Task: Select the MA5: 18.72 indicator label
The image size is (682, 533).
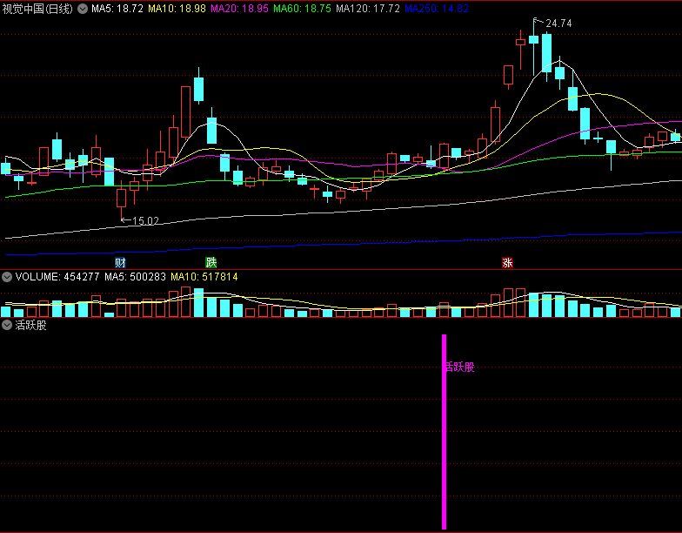Action: [117, 9]
